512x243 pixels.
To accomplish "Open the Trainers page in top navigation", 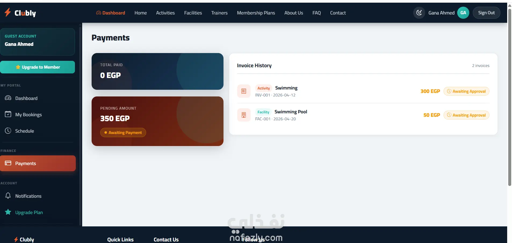I will tap(219, 13).
